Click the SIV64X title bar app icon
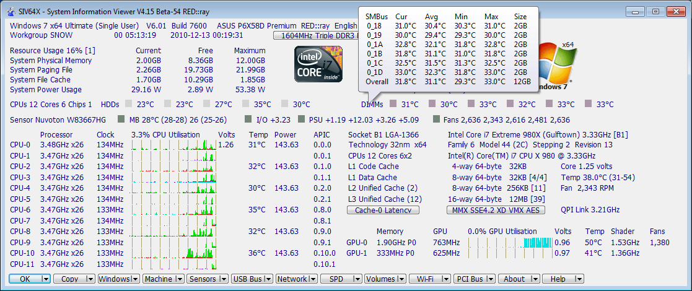692x291 pixels. [x=12, y=11]
